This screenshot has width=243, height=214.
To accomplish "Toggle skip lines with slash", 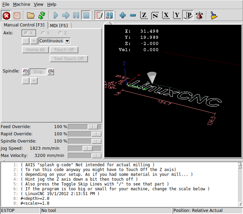I will pyautogui.click(x=99, y=15).
